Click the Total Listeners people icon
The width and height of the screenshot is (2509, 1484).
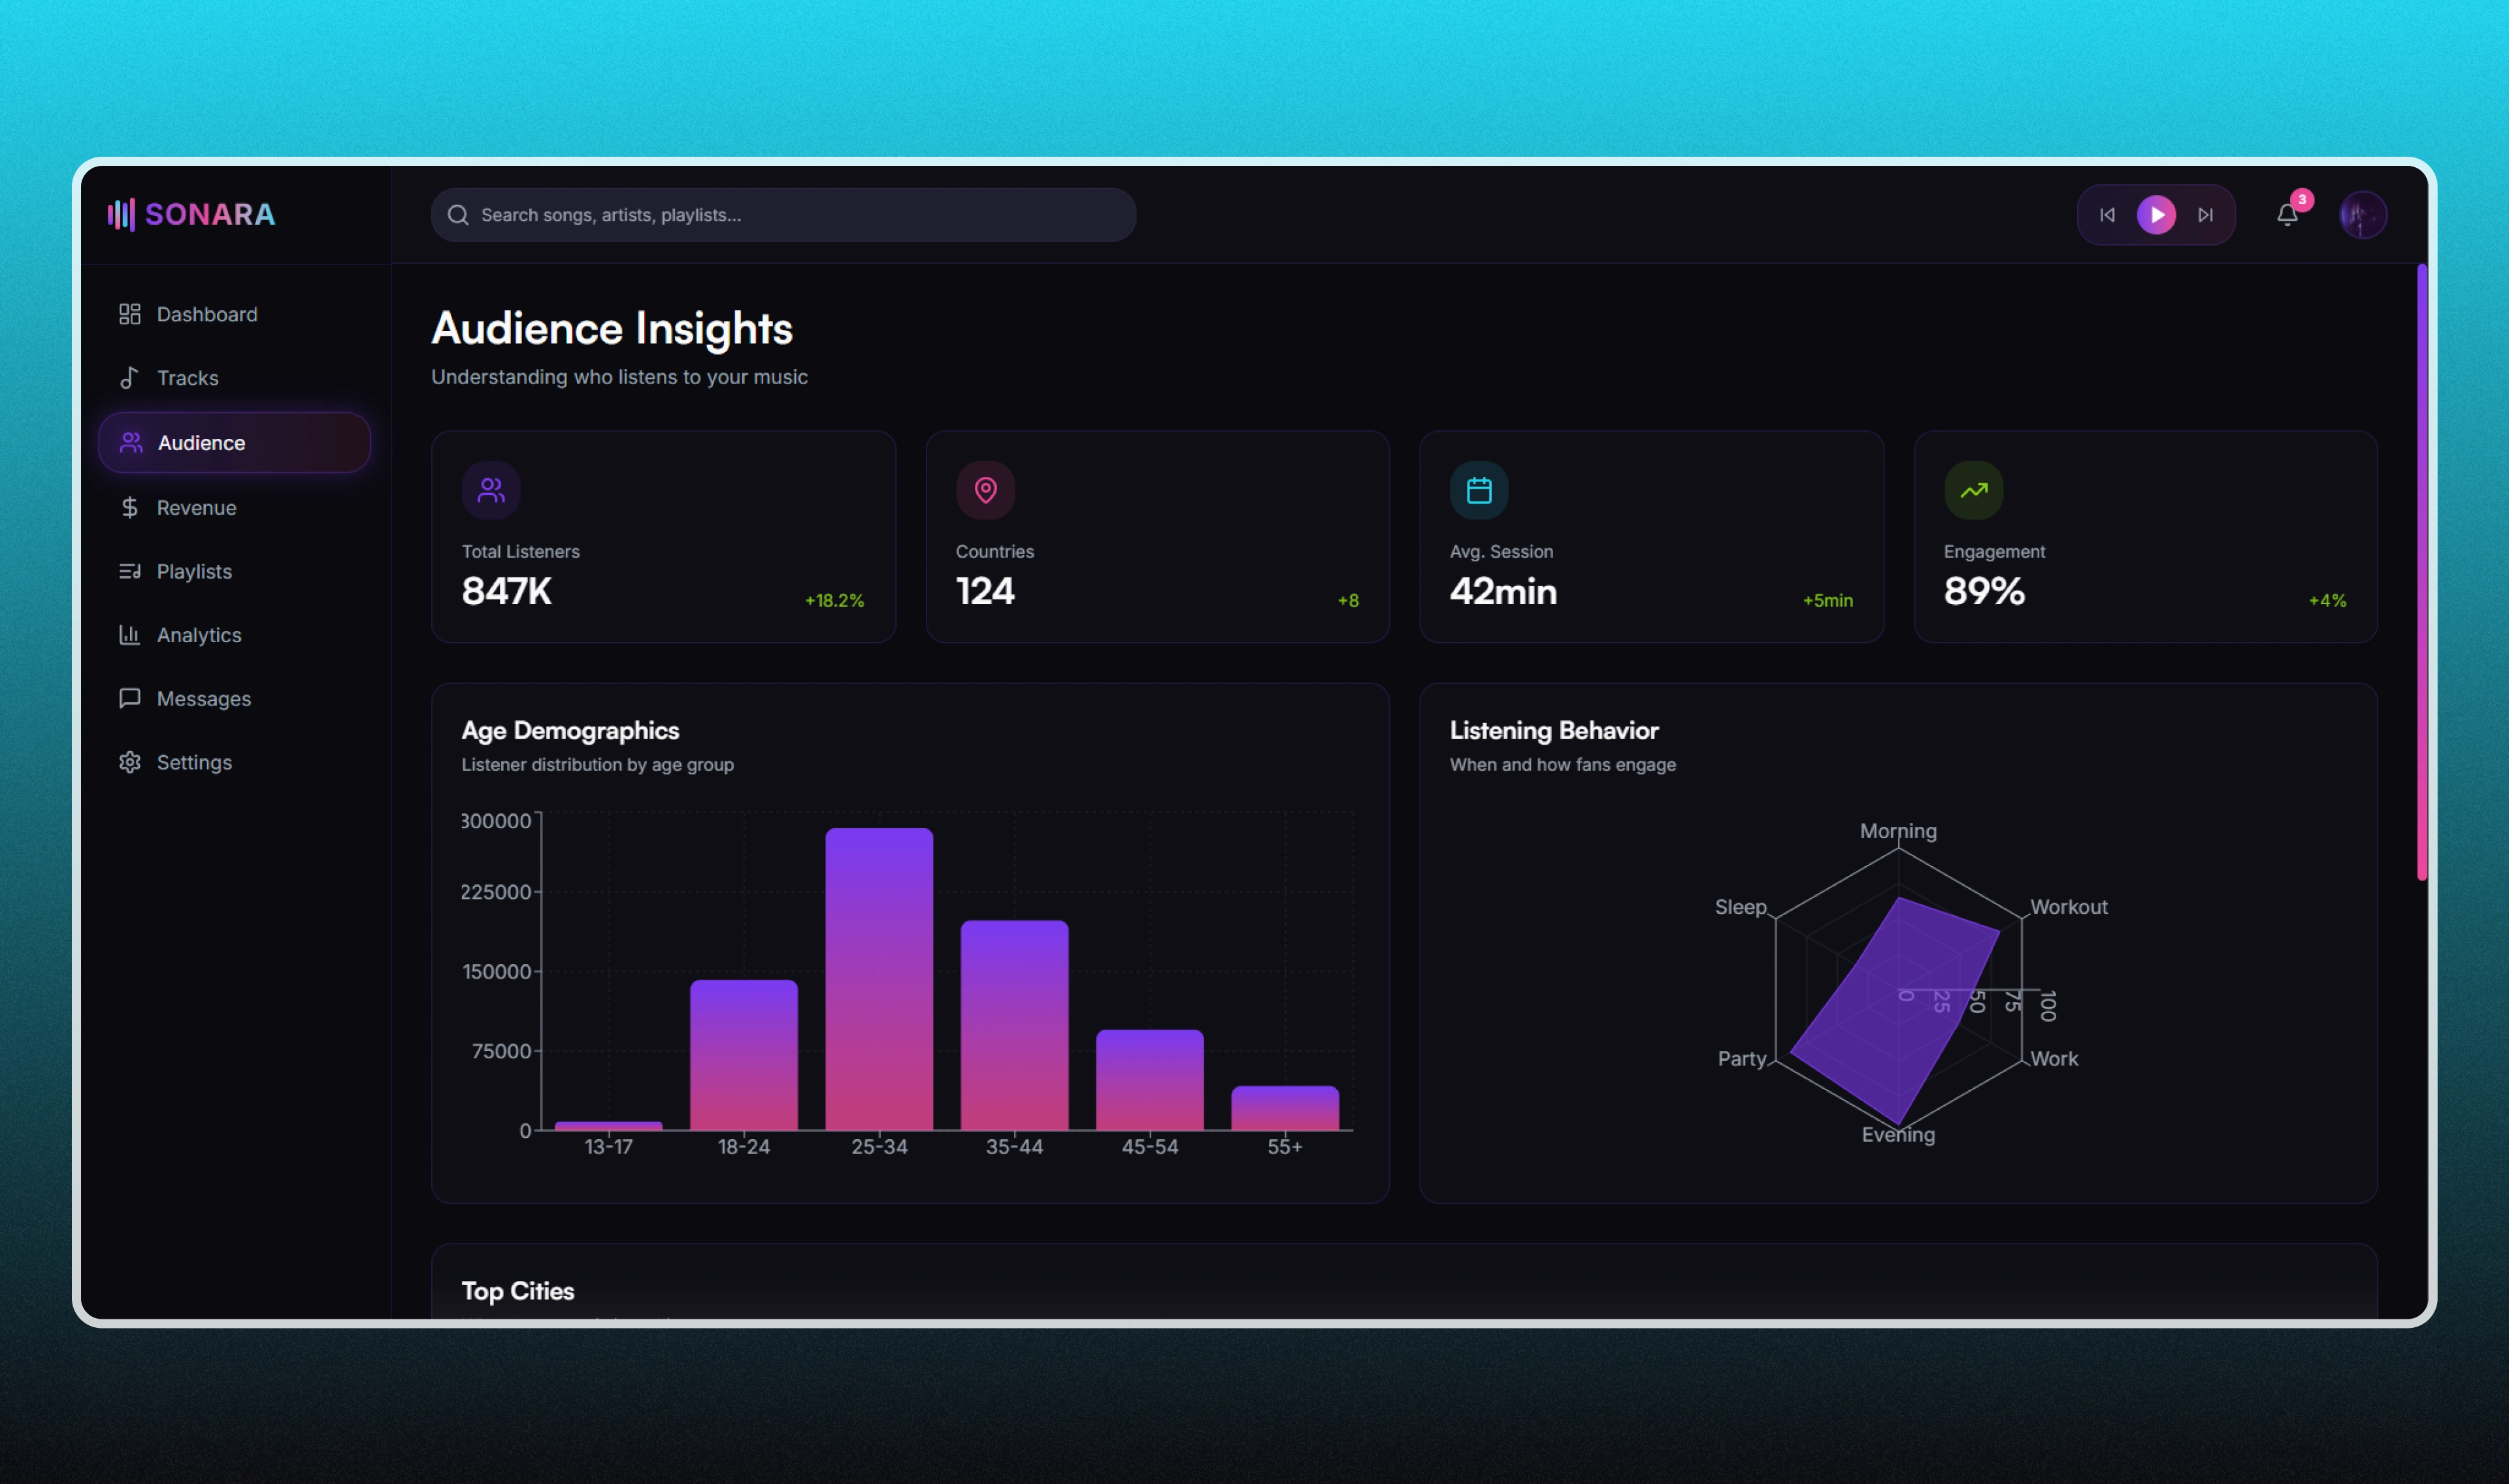click(x=491, y=490)
